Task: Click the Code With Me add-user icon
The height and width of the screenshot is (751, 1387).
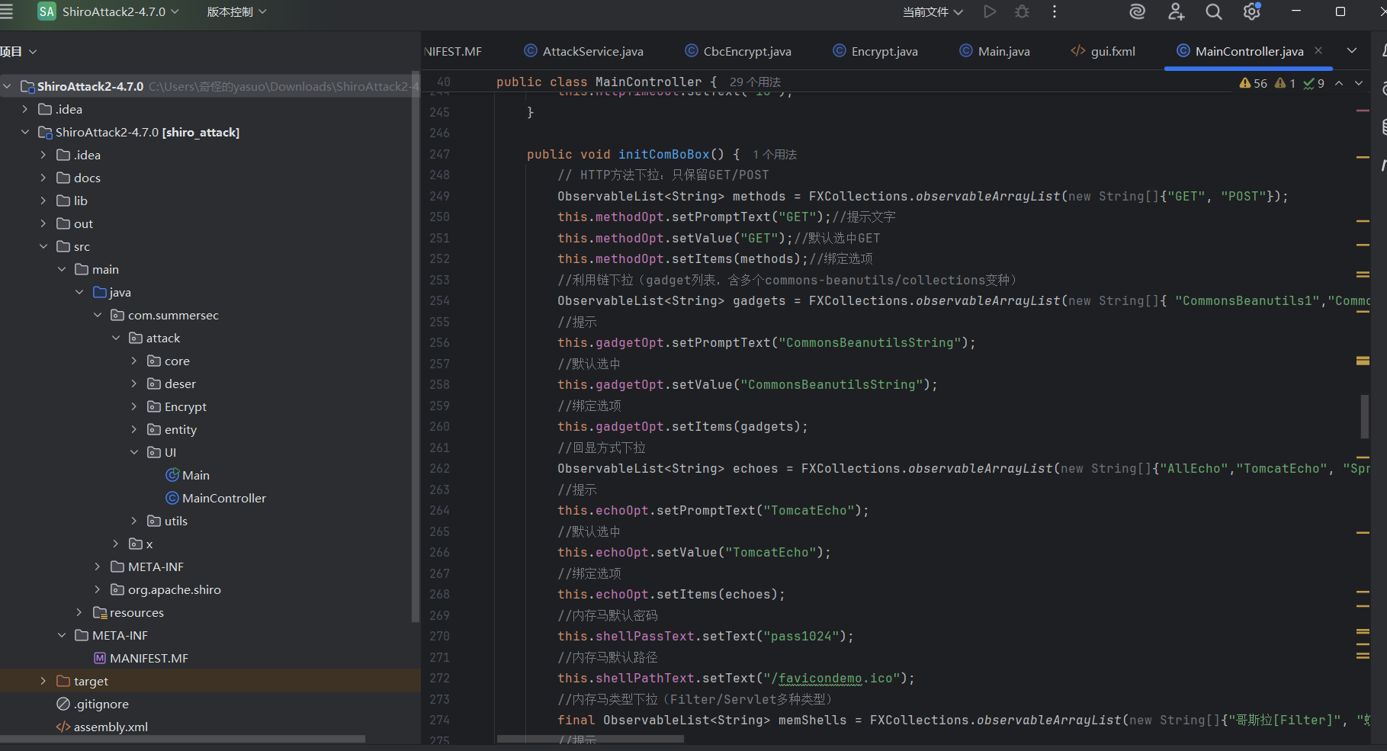Action: (x=1176, y=11)
